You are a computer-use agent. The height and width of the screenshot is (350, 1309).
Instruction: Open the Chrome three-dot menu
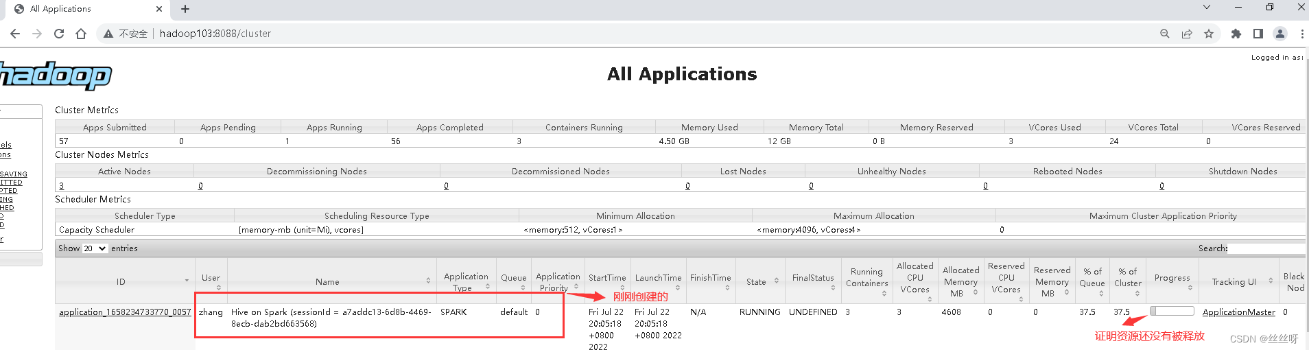pyautogui.click(x=1301, y=34)
